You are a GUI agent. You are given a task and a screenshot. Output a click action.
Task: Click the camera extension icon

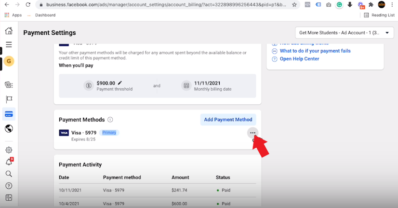point(329,4)
